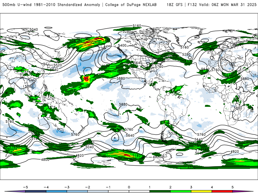258x193 pixels.
Task: Click the 5160 contour label near Greenland
Action: (184, 47)
